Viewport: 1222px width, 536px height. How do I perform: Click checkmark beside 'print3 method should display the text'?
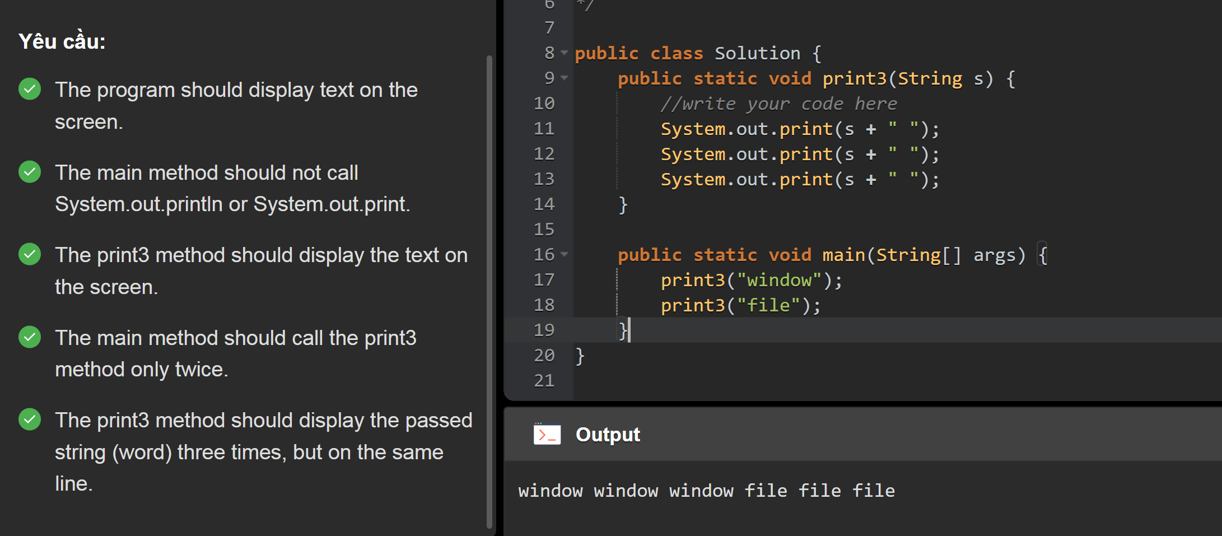click(30, 254)
